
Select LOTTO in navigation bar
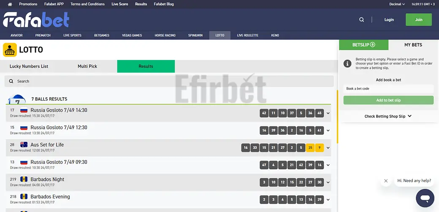pos(220,35)
